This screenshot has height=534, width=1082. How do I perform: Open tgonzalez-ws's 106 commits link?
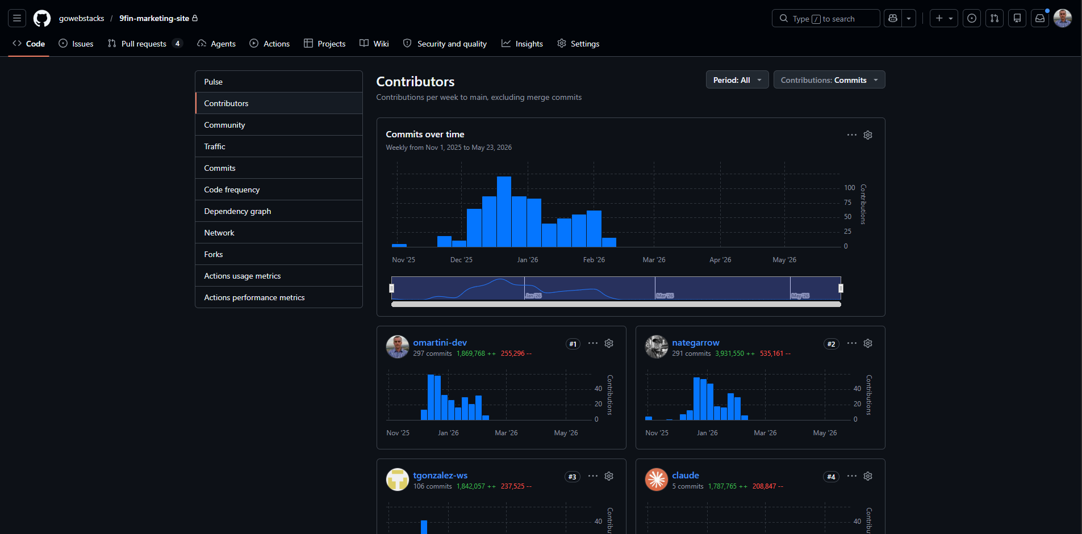[x=432, y=486]
